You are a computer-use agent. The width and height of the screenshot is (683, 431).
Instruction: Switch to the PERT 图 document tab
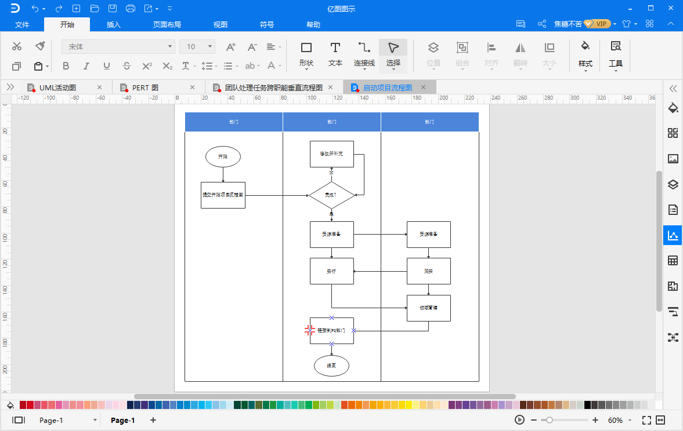coord(146,87)
